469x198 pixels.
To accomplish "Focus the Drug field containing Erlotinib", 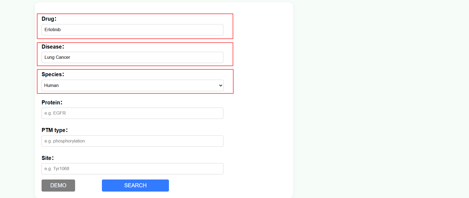I will 132,30.
